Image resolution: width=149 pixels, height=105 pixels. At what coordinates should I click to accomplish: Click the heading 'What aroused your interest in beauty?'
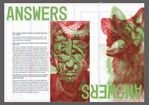point(30,44)
